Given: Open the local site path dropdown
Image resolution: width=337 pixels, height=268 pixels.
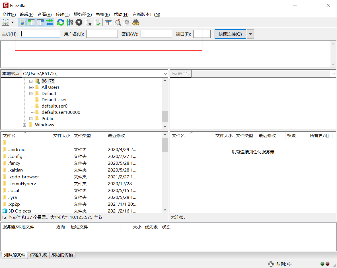Looking at the screenshot, I should pyautogui.click(x=165, y=74).
